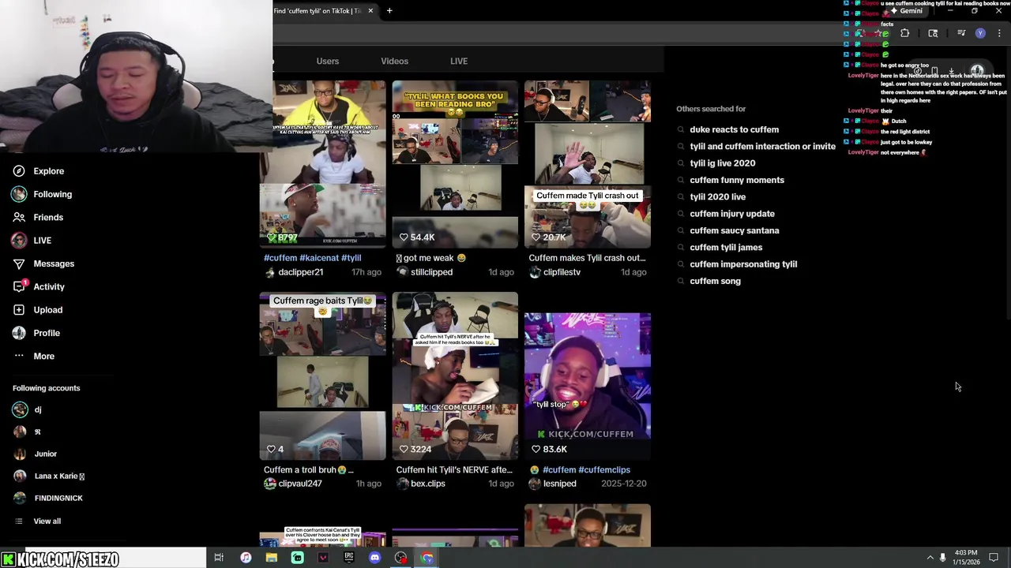1011x568 pixels.
Task: Switch to the LIVE results tab
Action: 459,61
